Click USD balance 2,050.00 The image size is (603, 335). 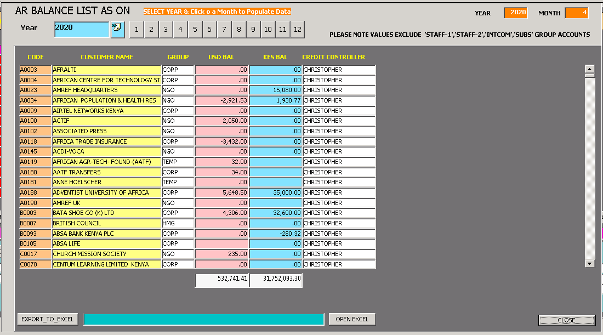[x=221, y=121]
